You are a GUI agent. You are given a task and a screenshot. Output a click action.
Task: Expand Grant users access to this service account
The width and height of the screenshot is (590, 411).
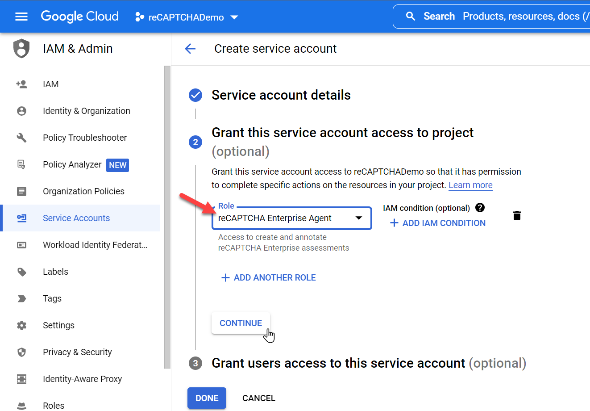click(369, 363)
